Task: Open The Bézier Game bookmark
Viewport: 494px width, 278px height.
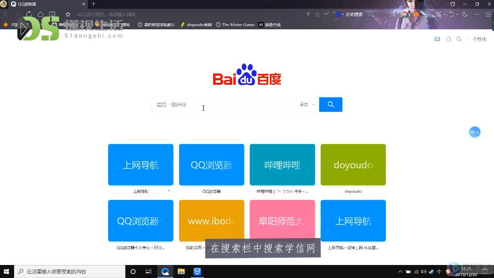Action: pos(235,25)
